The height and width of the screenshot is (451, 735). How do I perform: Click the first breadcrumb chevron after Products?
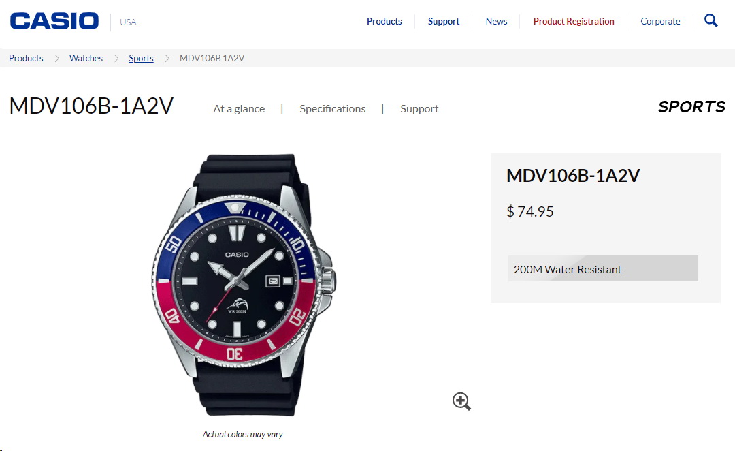[x=56, y=58]
